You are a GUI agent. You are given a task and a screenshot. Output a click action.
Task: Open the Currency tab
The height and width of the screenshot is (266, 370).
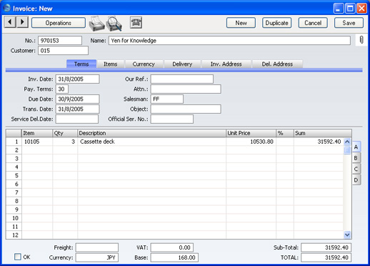point(144,64)
